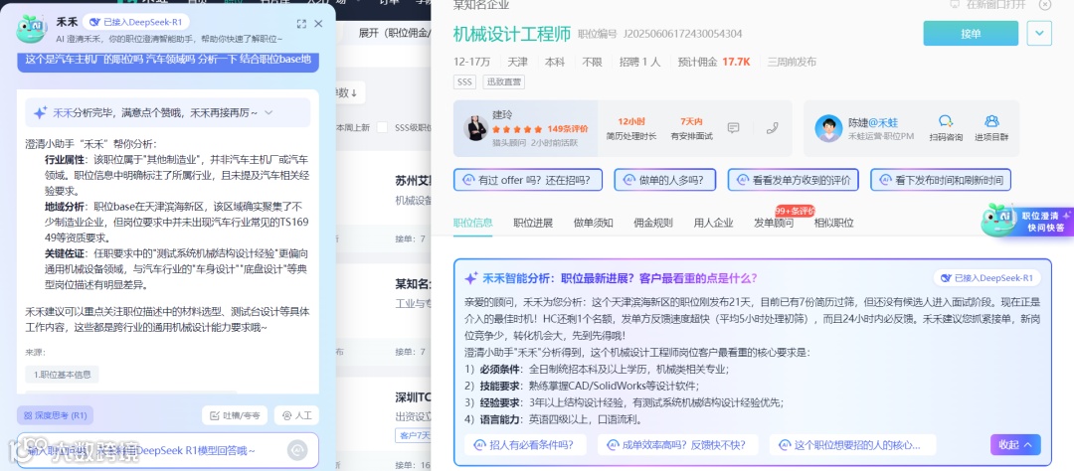Open the 佣金规则 tab

click(x=652, y=223)
